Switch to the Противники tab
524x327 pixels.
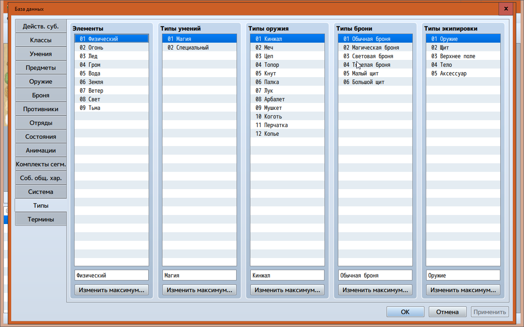pos(41,109)
